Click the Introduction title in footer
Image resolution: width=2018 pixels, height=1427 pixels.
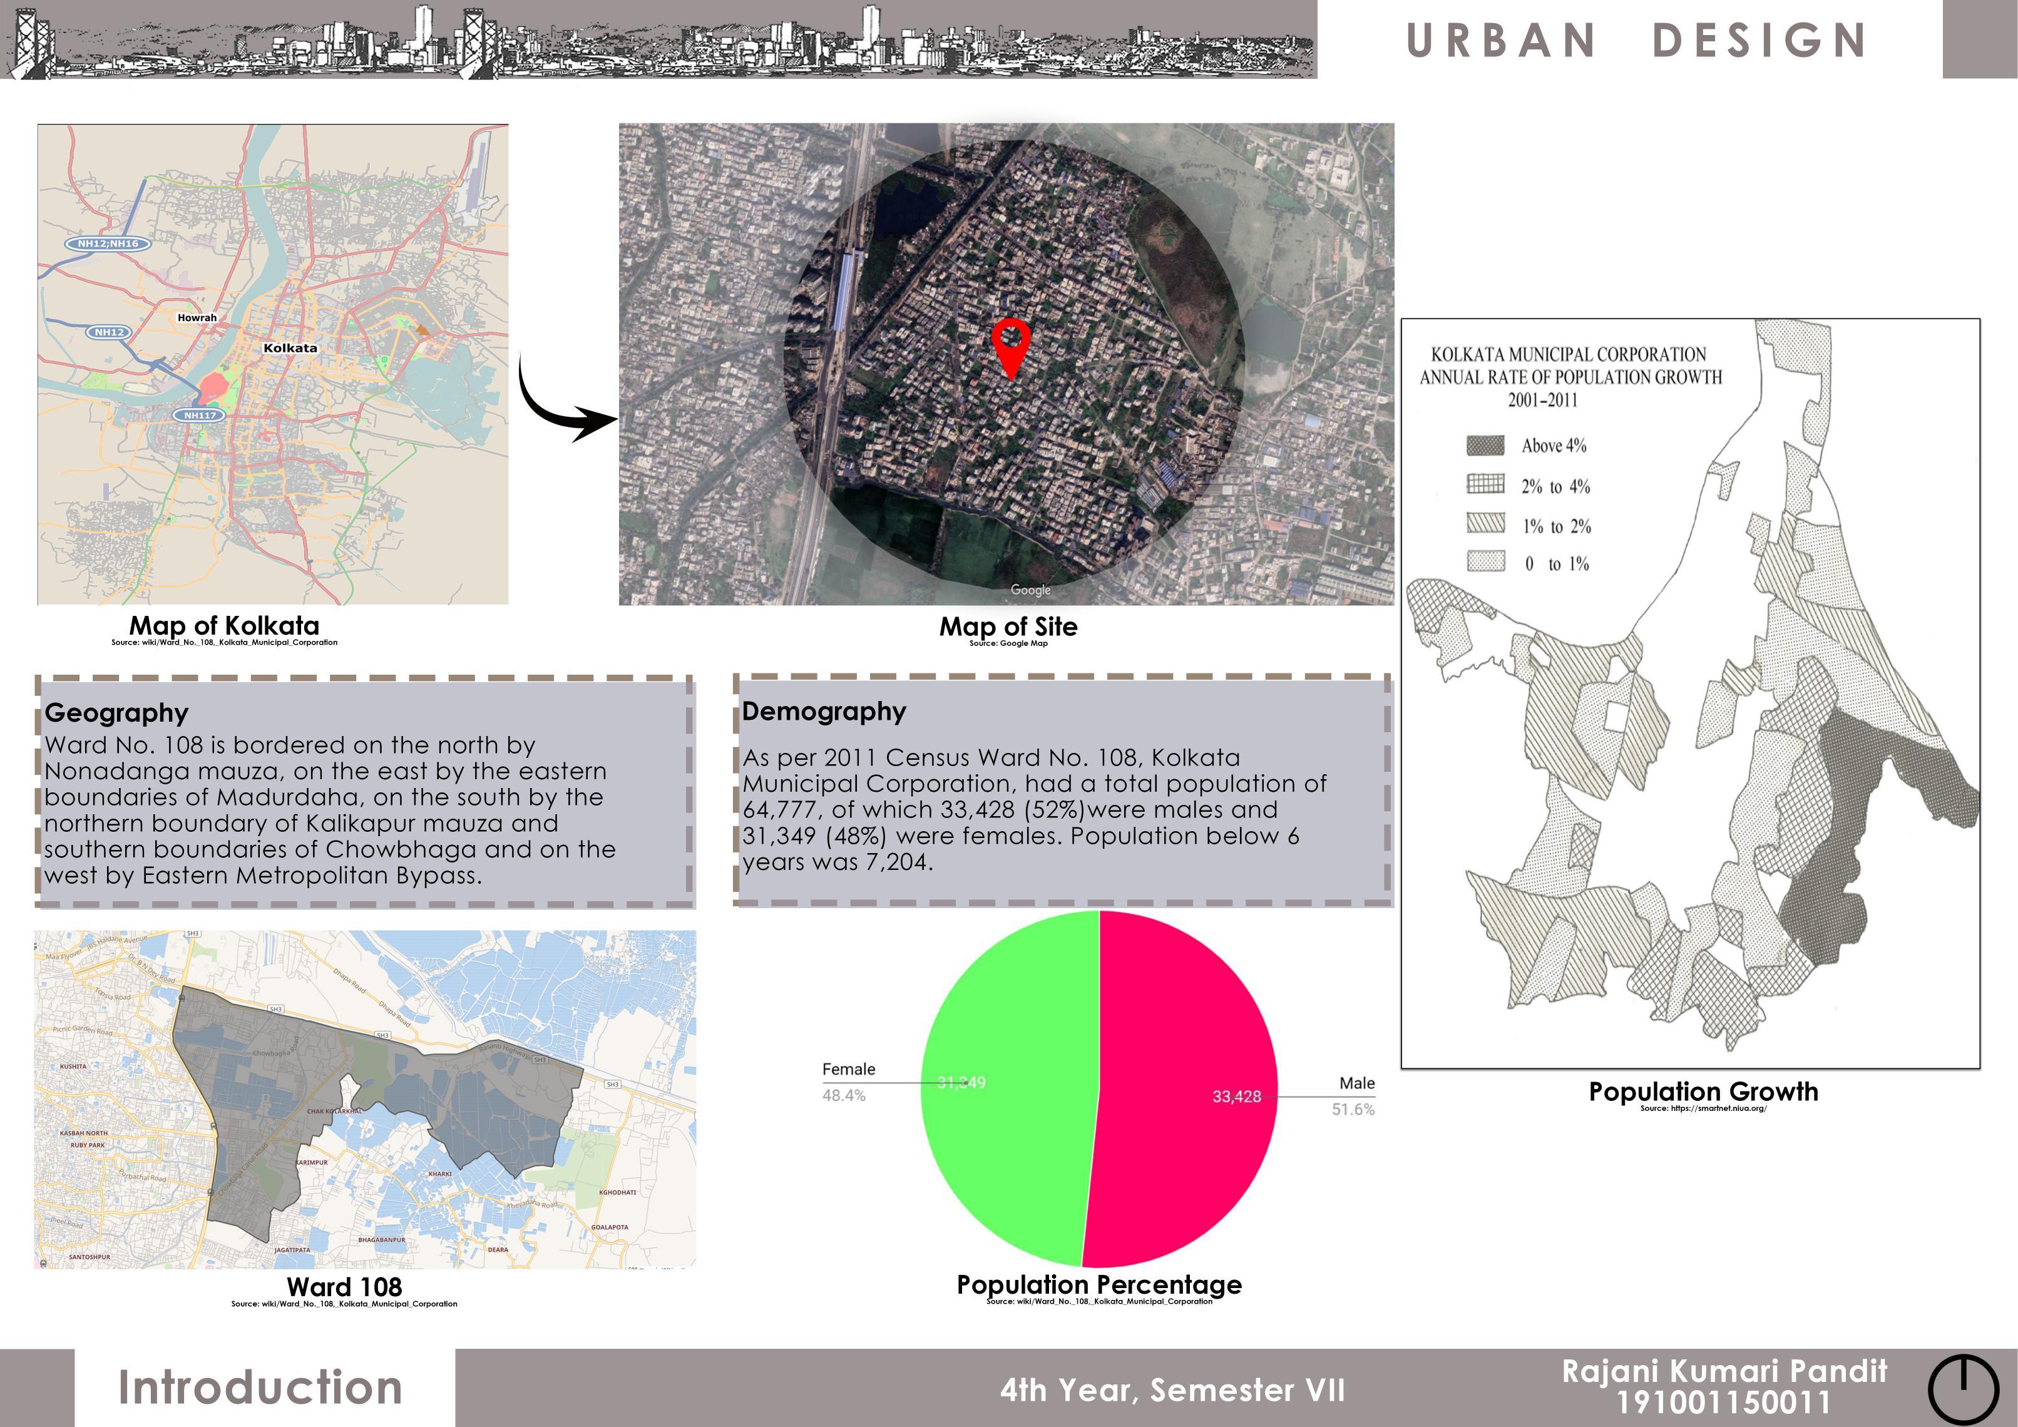point(260,1388)
